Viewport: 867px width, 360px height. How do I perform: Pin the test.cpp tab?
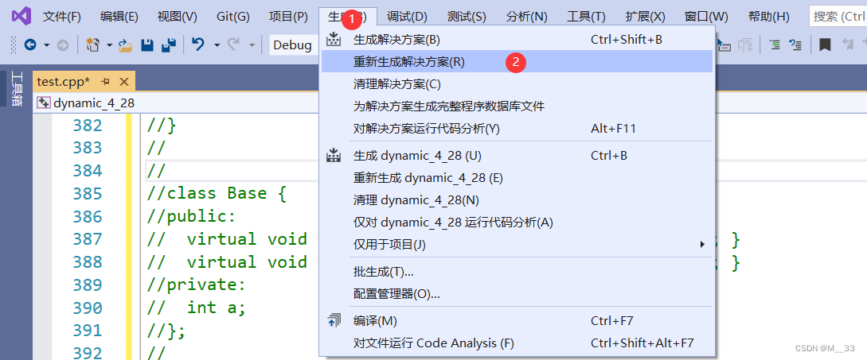(x=106, y=82)
